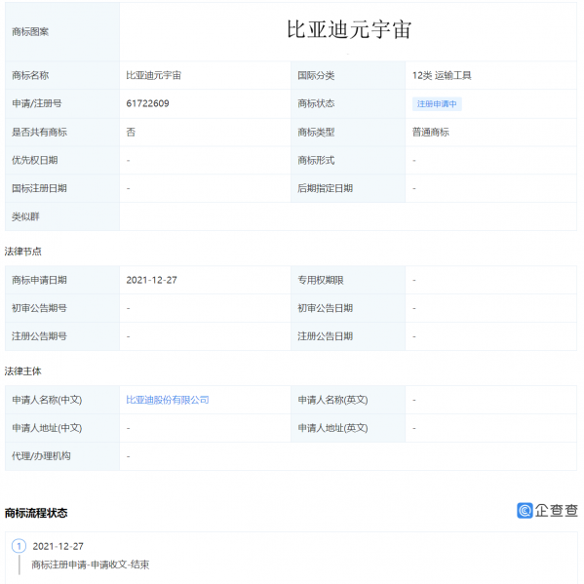
Task: Click the 法律主体 section heading
Action: [23, 370]
